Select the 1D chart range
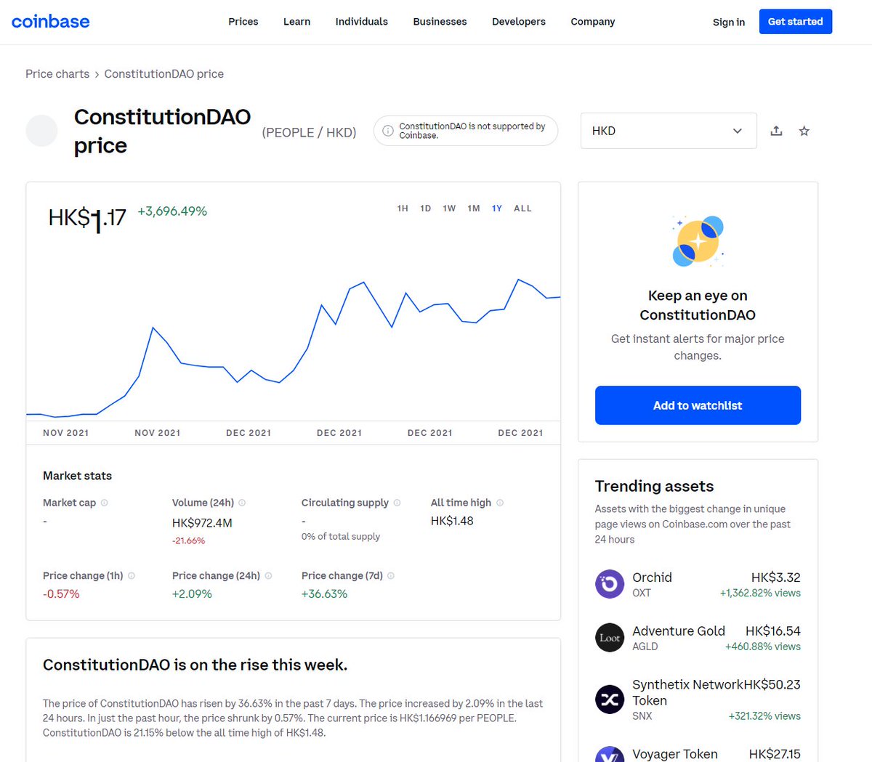 point(426,208)
